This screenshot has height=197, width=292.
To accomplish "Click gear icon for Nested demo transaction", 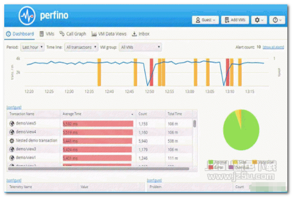I will click(12, 141).
